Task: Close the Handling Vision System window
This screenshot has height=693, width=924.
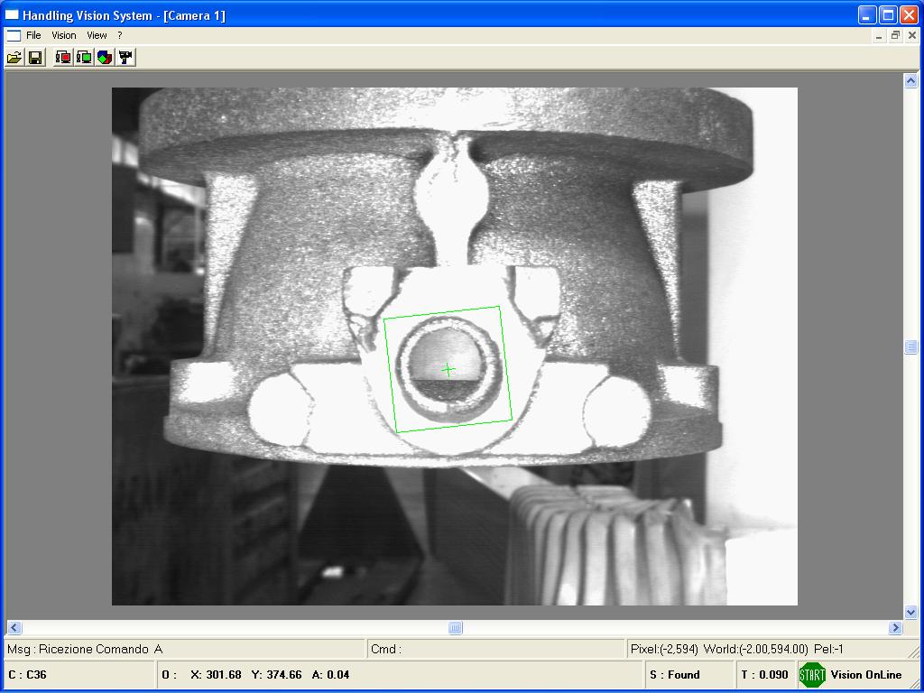Action: point(909,15)
